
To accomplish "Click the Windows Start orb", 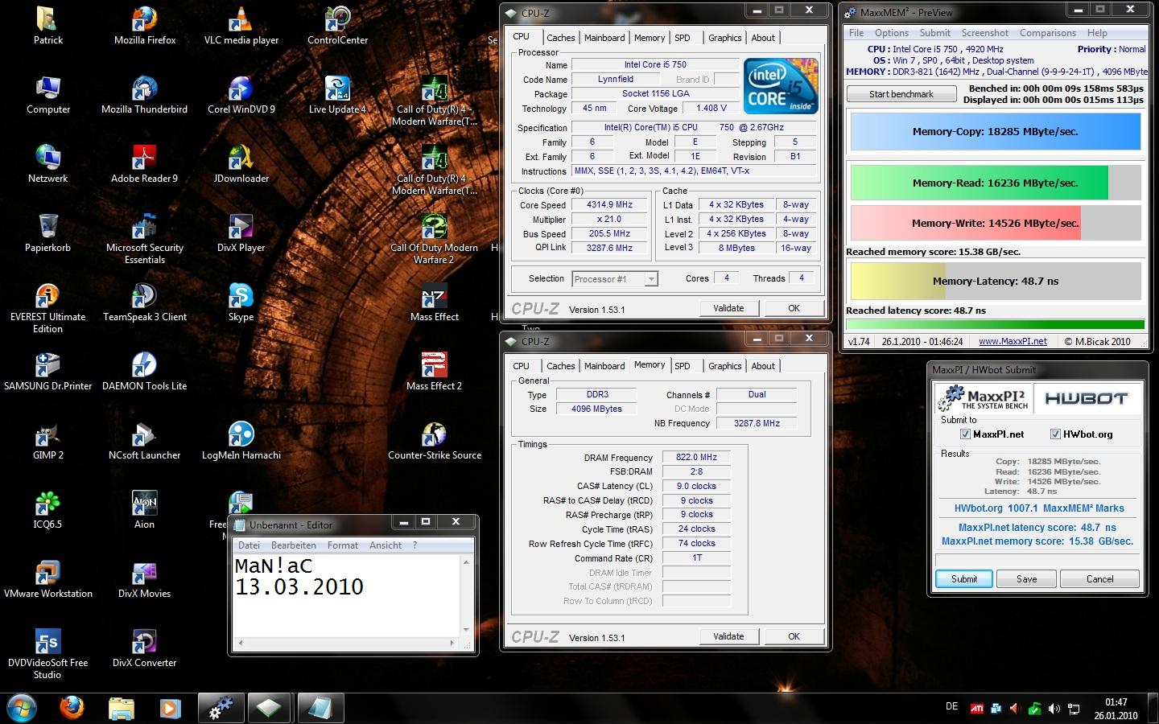I will 22,708.
